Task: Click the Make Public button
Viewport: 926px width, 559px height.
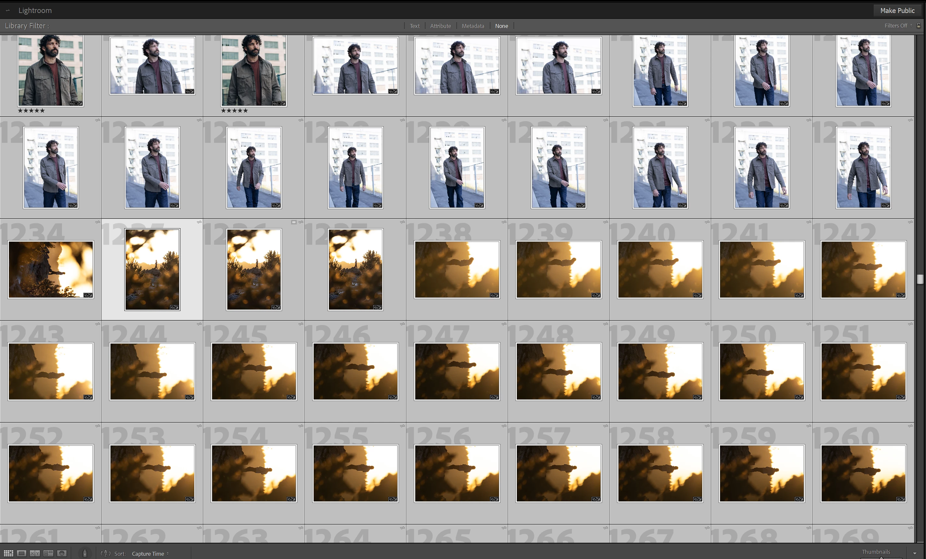Action: [x=897, y=10]
